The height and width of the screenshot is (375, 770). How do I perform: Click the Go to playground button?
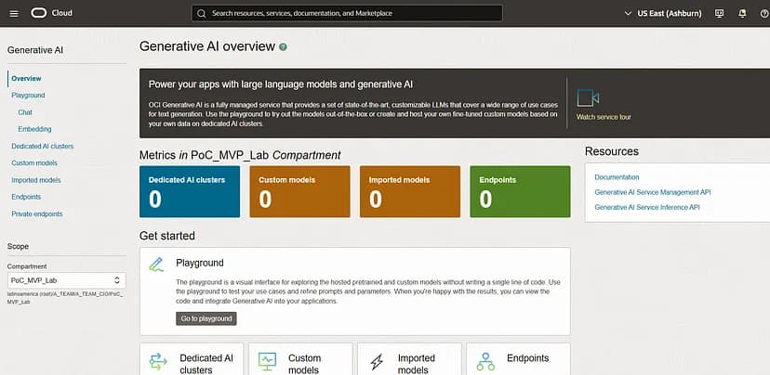(x=206, y=318)
